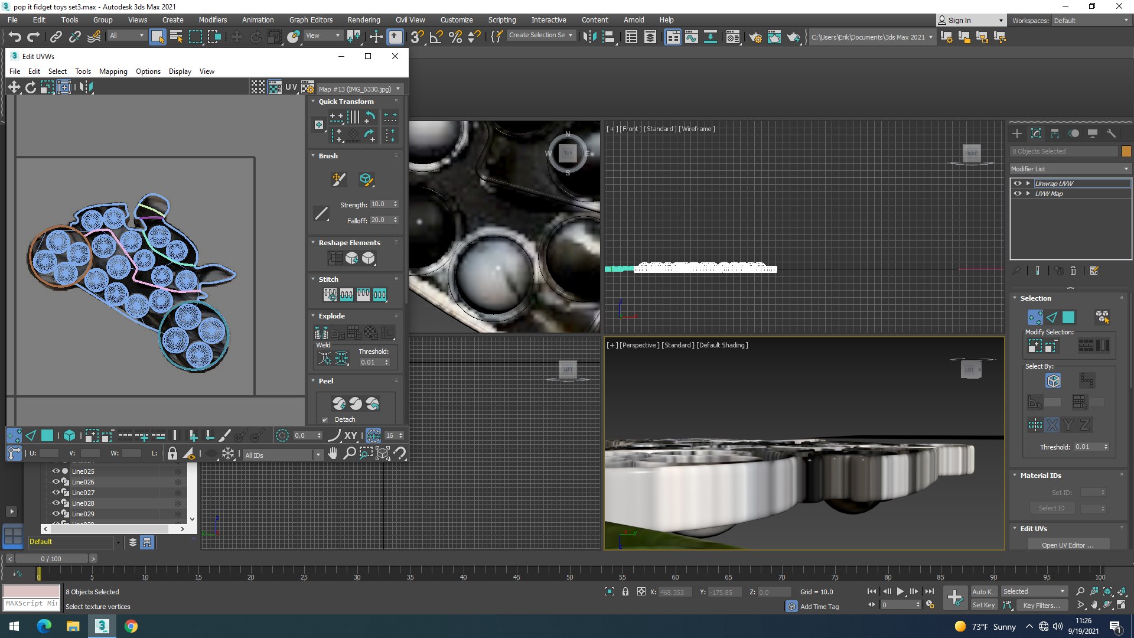Toggle visibility eye of Unwrap UVW modifier
This screenshot has height=638, width=1134.
[x=1018, y=184]
